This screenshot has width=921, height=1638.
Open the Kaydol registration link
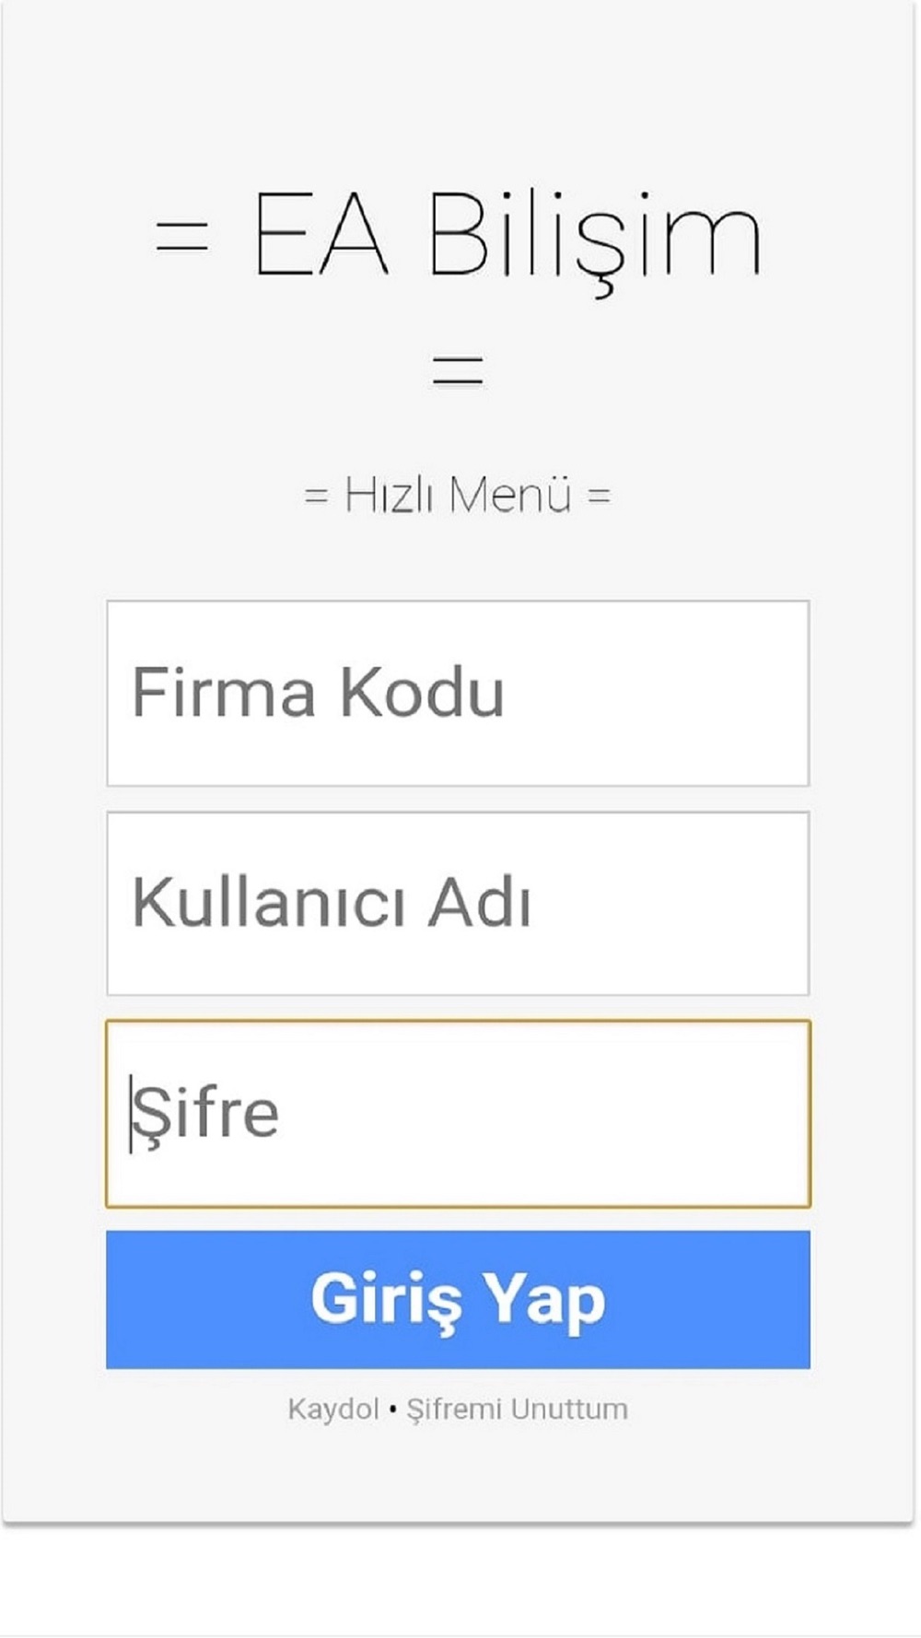(333, 1409)
